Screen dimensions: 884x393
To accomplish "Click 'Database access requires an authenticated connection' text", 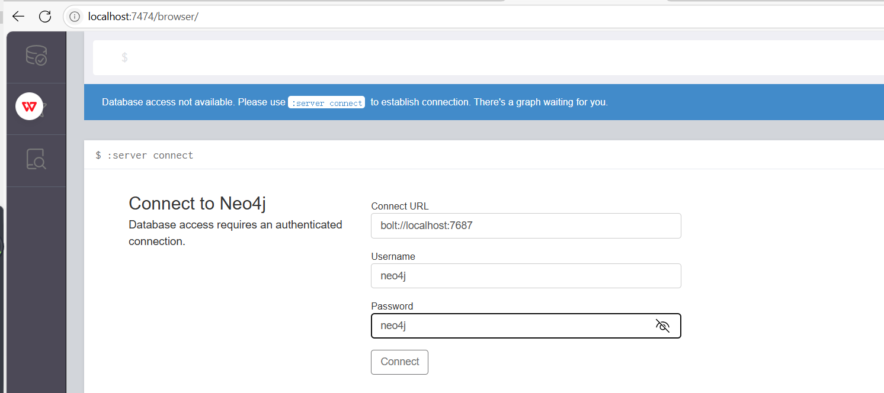I will coord(235,233).
